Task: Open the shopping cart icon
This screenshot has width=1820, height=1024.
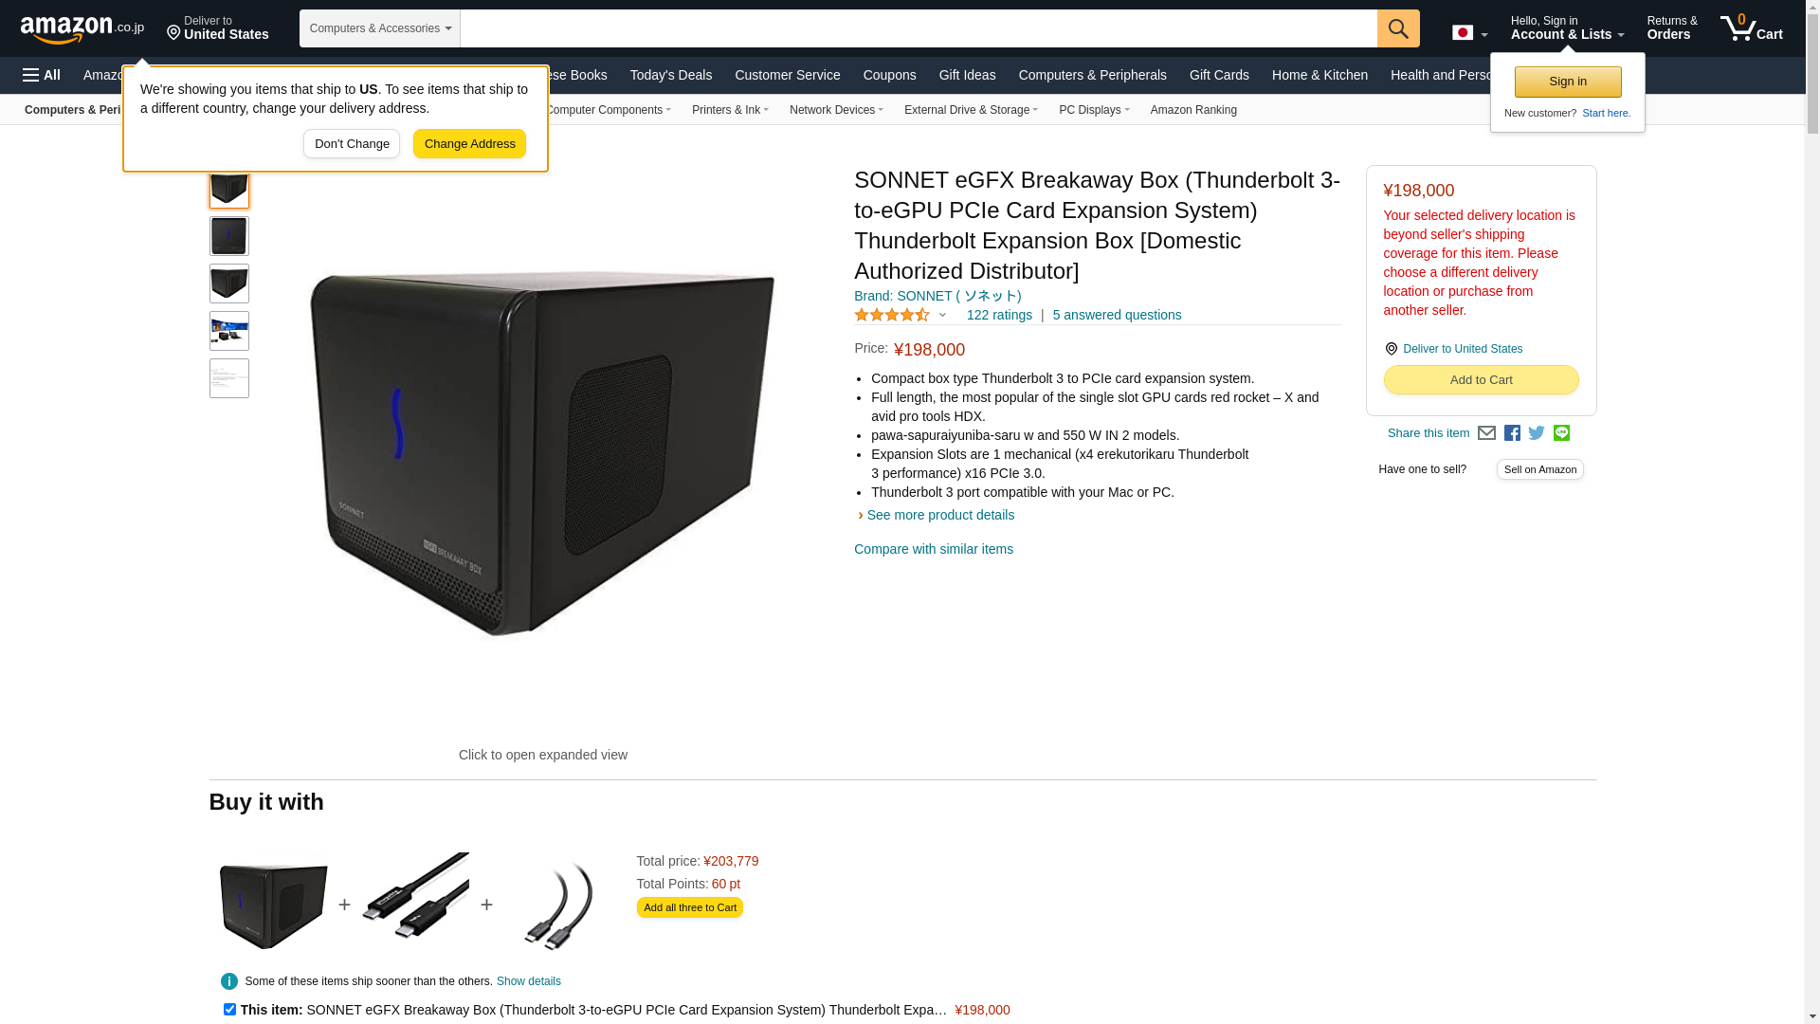Action: tap(1751, 27)
